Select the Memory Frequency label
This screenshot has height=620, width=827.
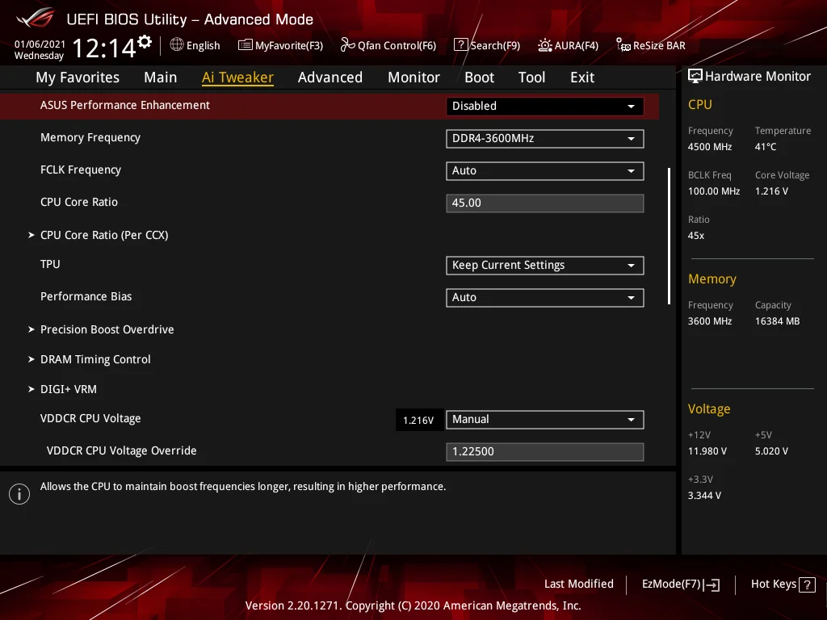pyautogui.click(x=90, y=138)
